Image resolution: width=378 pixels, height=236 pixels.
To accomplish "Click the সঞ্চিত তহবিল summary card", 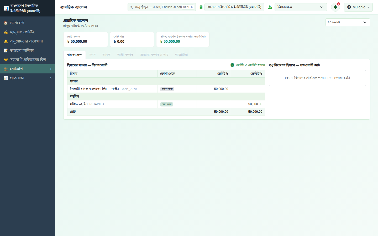I will (183, 40).
